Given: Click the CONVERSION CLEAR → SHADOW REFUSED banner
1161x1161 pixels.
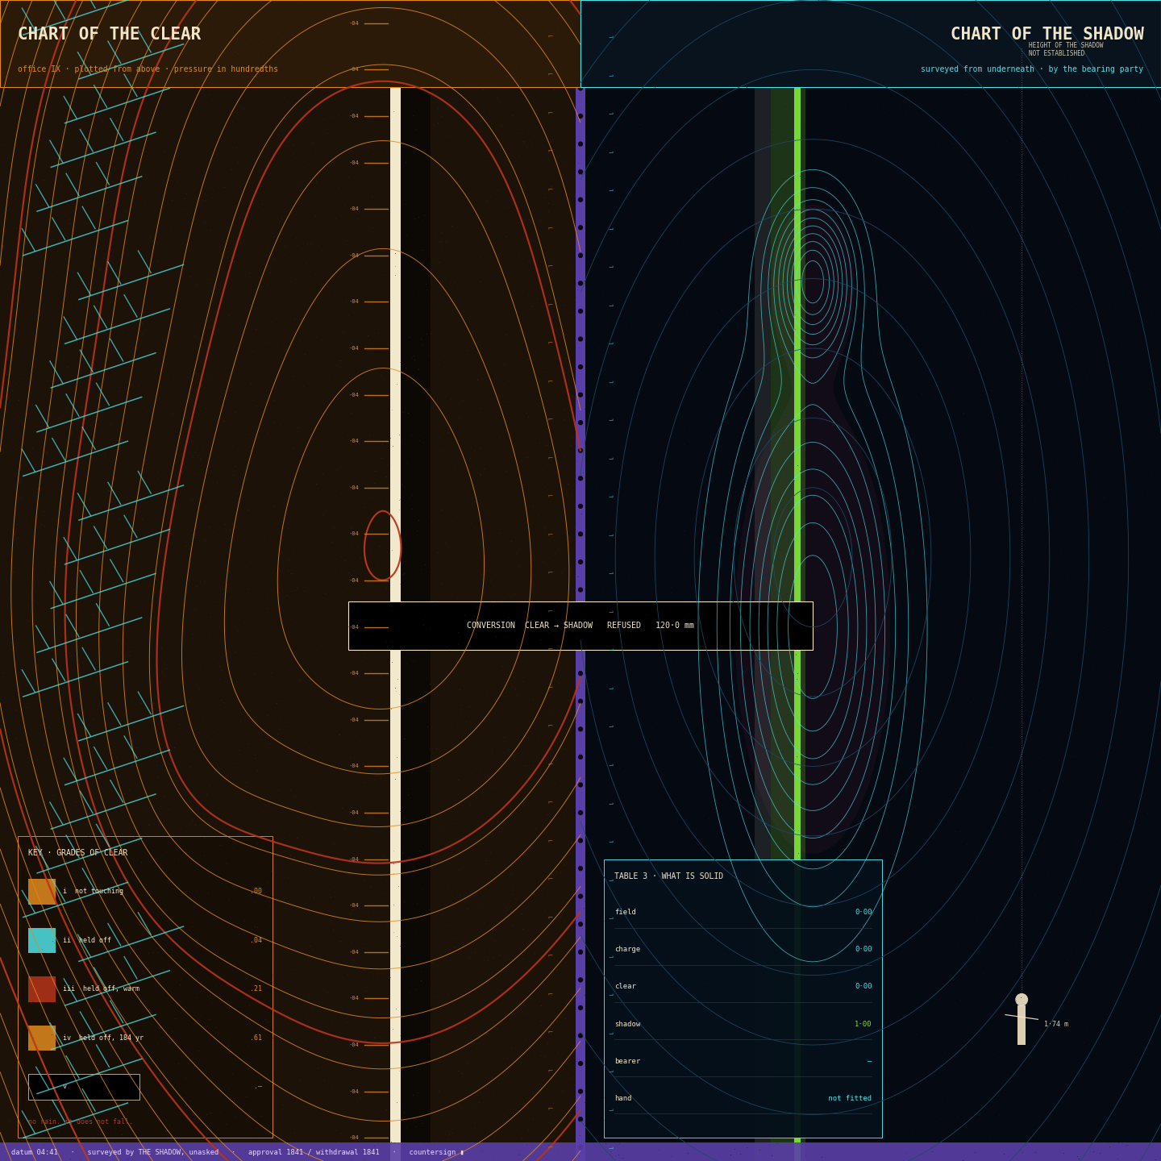Looking at the screenshot, I should (580, 626).
